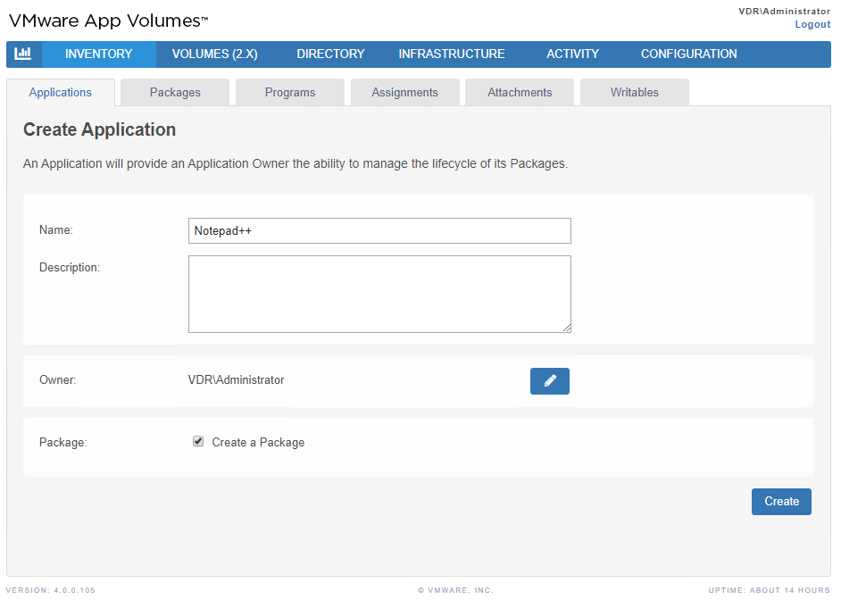Open the INVENTORY menu
Image resolution: width=841 pixels, height=608 pixels.
point(99,54)
